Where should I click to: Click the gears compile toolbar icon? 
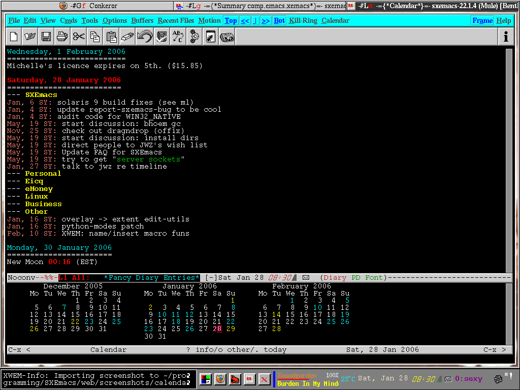(194, 37)
